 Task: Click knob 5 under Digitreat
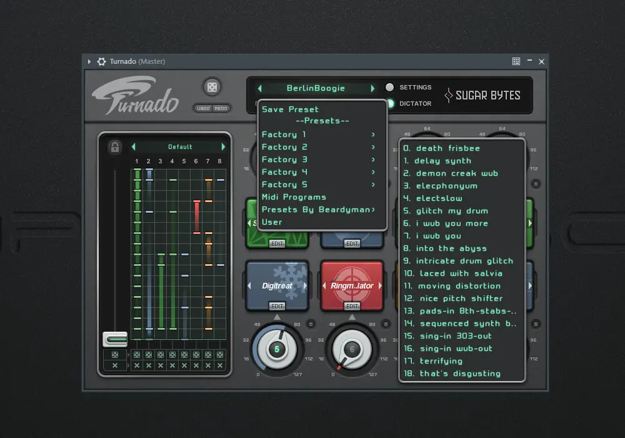coord(277,349)
